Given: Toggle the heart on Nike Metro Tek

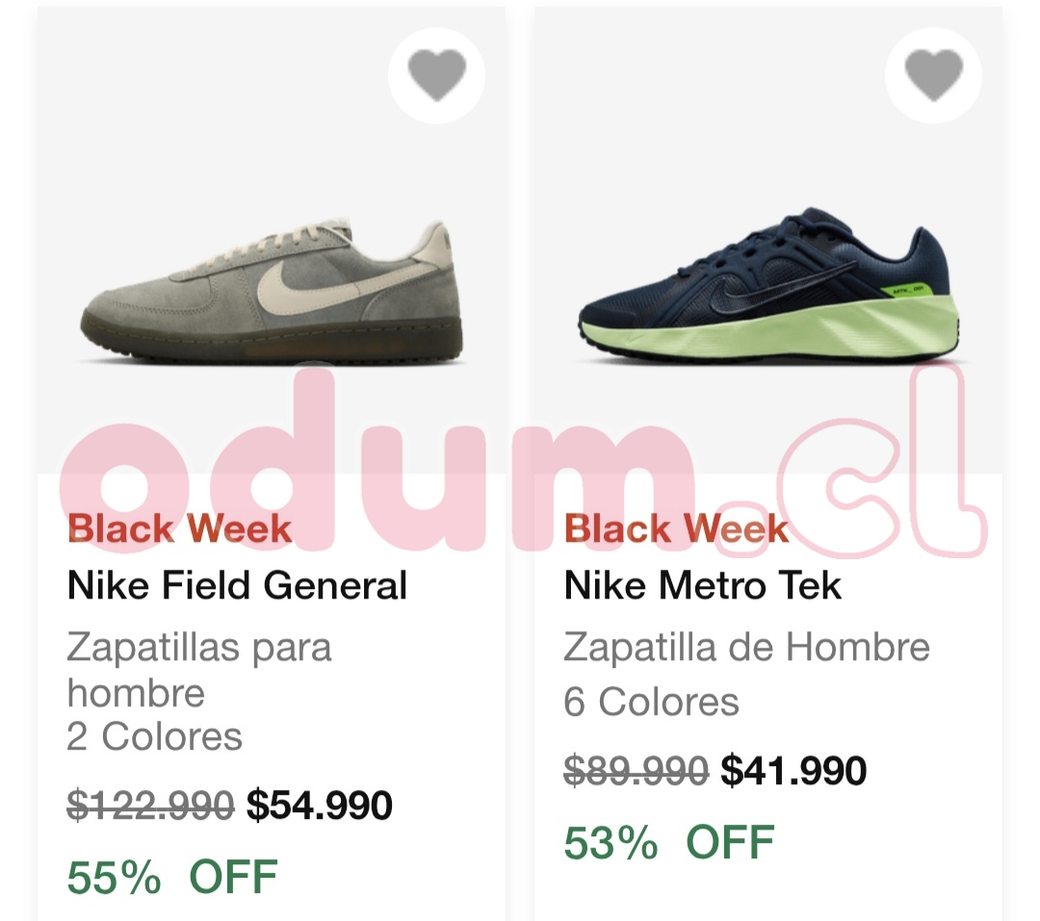Looking at the screenshot, I should click(934, 74).
